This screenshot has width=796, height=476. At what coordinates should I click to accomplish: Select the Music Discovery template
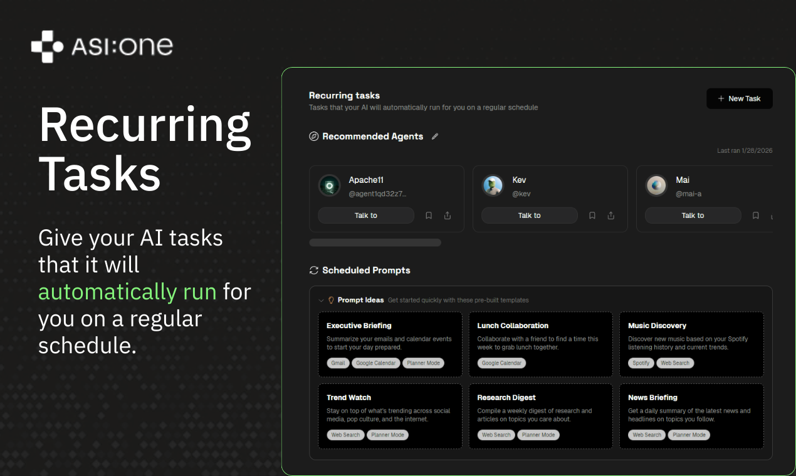[691, 344]
